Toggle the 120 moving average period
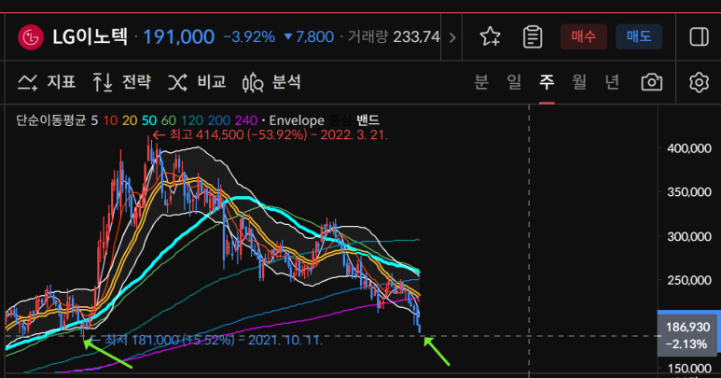Screen dimensions: 721x378 tap(192, 120)
